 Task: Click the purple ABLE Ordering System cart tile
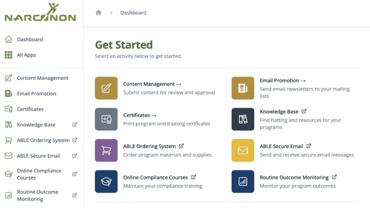tap(106, 150)
